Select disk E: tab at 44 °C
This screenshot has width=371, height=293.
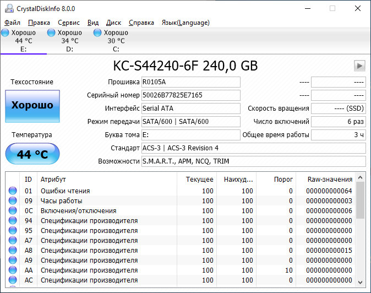tap(24, 41)
